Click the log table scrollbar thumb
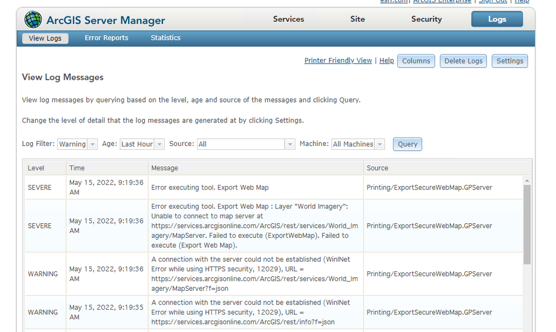The width and height of the screenshot is (556, 332). pos(527,223)
